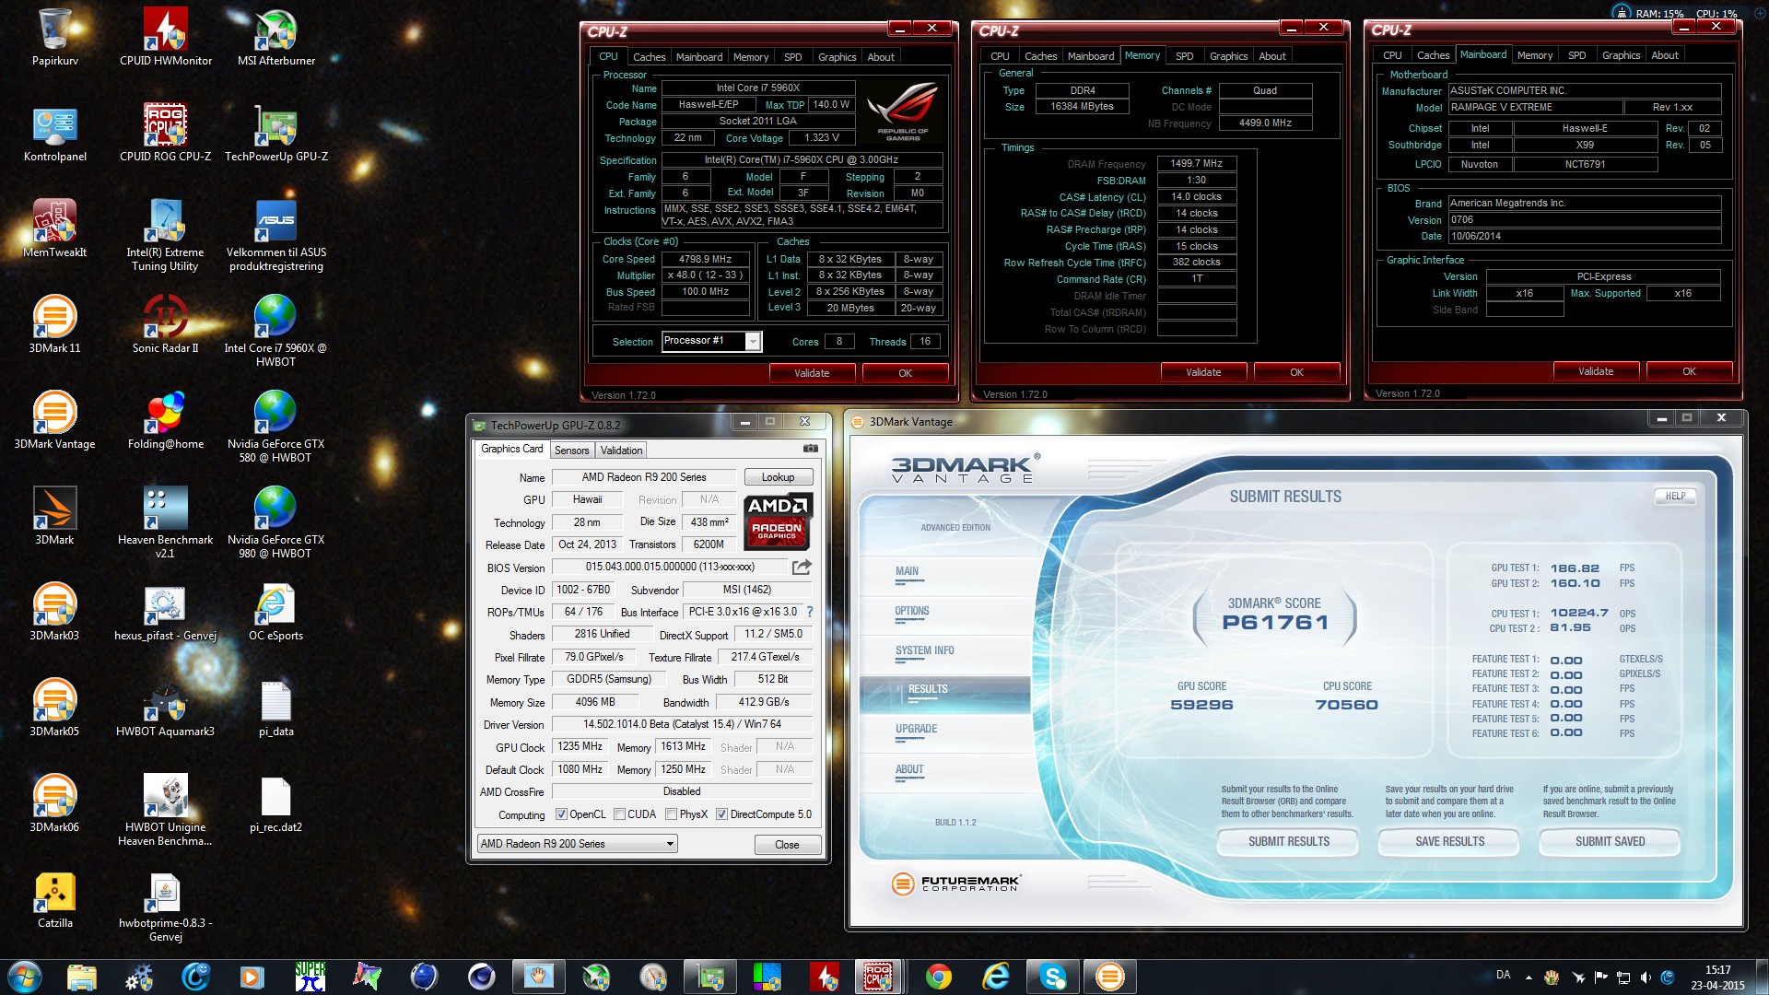
Task: Toggle the PhysX checkbox in GPU-Z
Action: [x=672, y=814]
